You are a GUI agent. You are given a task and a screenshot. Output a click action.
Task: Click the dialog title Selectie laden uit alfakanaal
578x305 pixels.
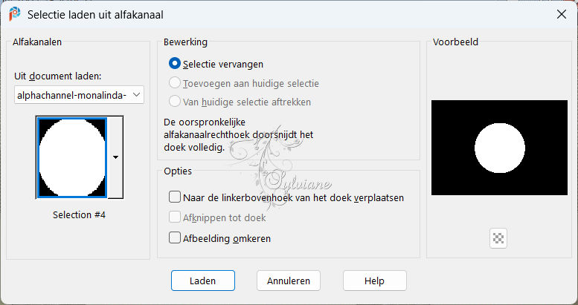(95, 15)
